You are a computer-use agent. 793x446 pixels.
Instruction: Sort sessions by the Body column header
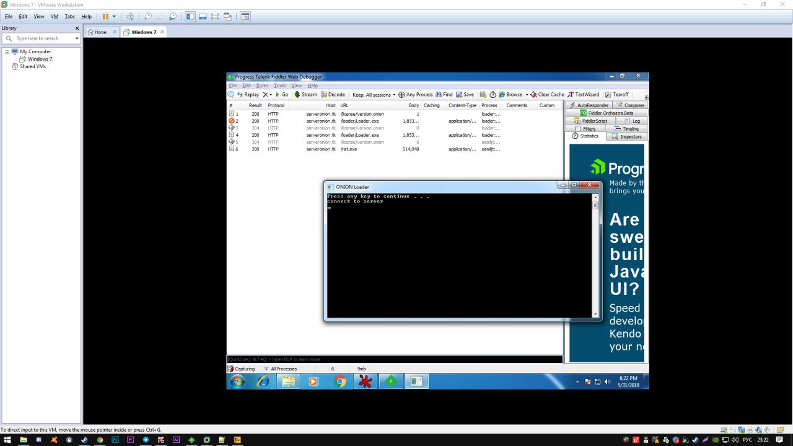point(410,105)
